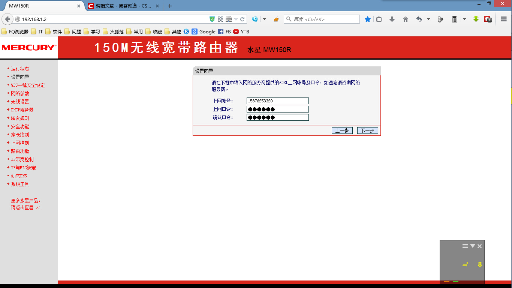Expand the 转发规则 sidebar section

click(20, 118)
